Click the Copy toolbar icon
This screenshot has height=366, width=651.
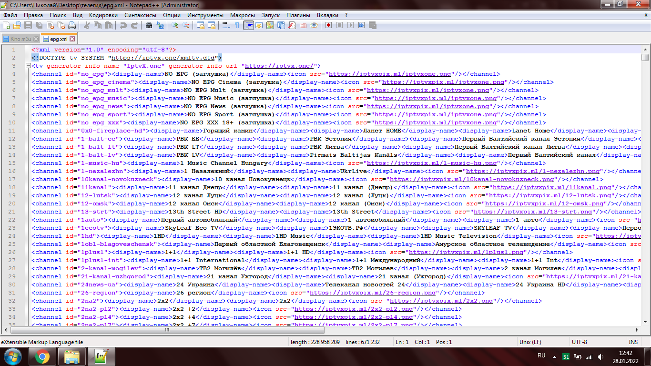tap(97, 25)
